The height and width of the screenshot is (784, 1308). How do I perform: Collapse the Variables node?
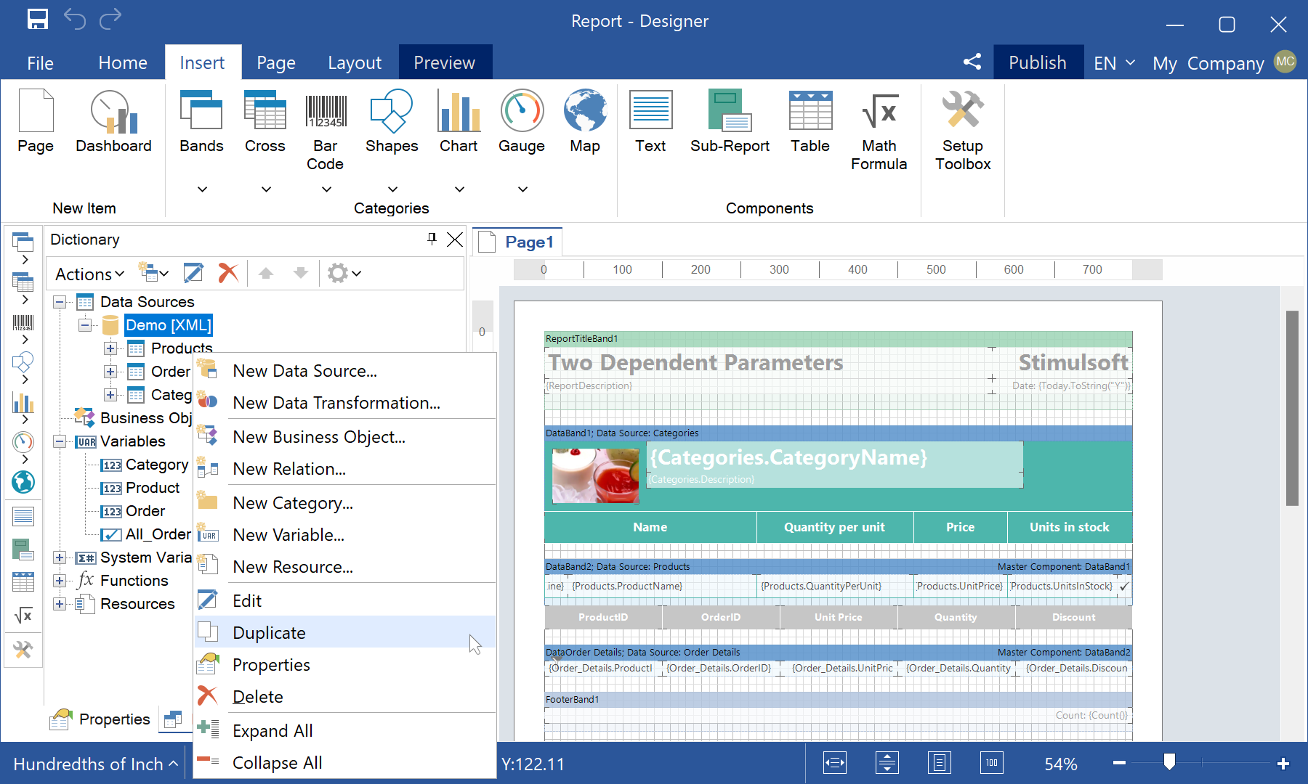pos(60,441)
